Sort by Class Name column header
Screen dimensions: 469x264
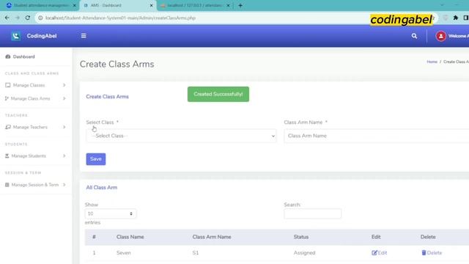[x=130, y=237]
